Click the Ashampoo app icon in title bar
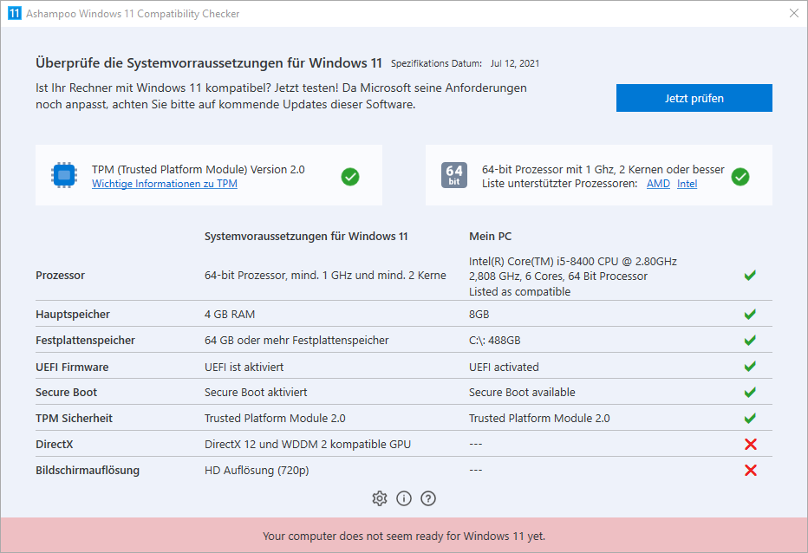The image size is (808, 553). [14, 14]
